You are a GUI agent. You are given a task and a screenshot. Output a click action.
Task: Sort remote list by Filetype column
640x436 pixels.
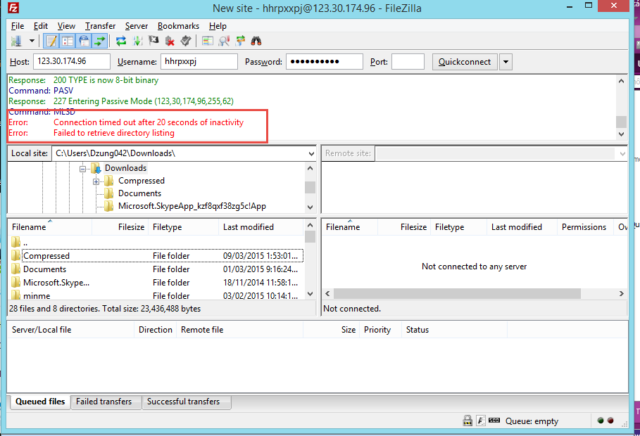tap(458, 227)
